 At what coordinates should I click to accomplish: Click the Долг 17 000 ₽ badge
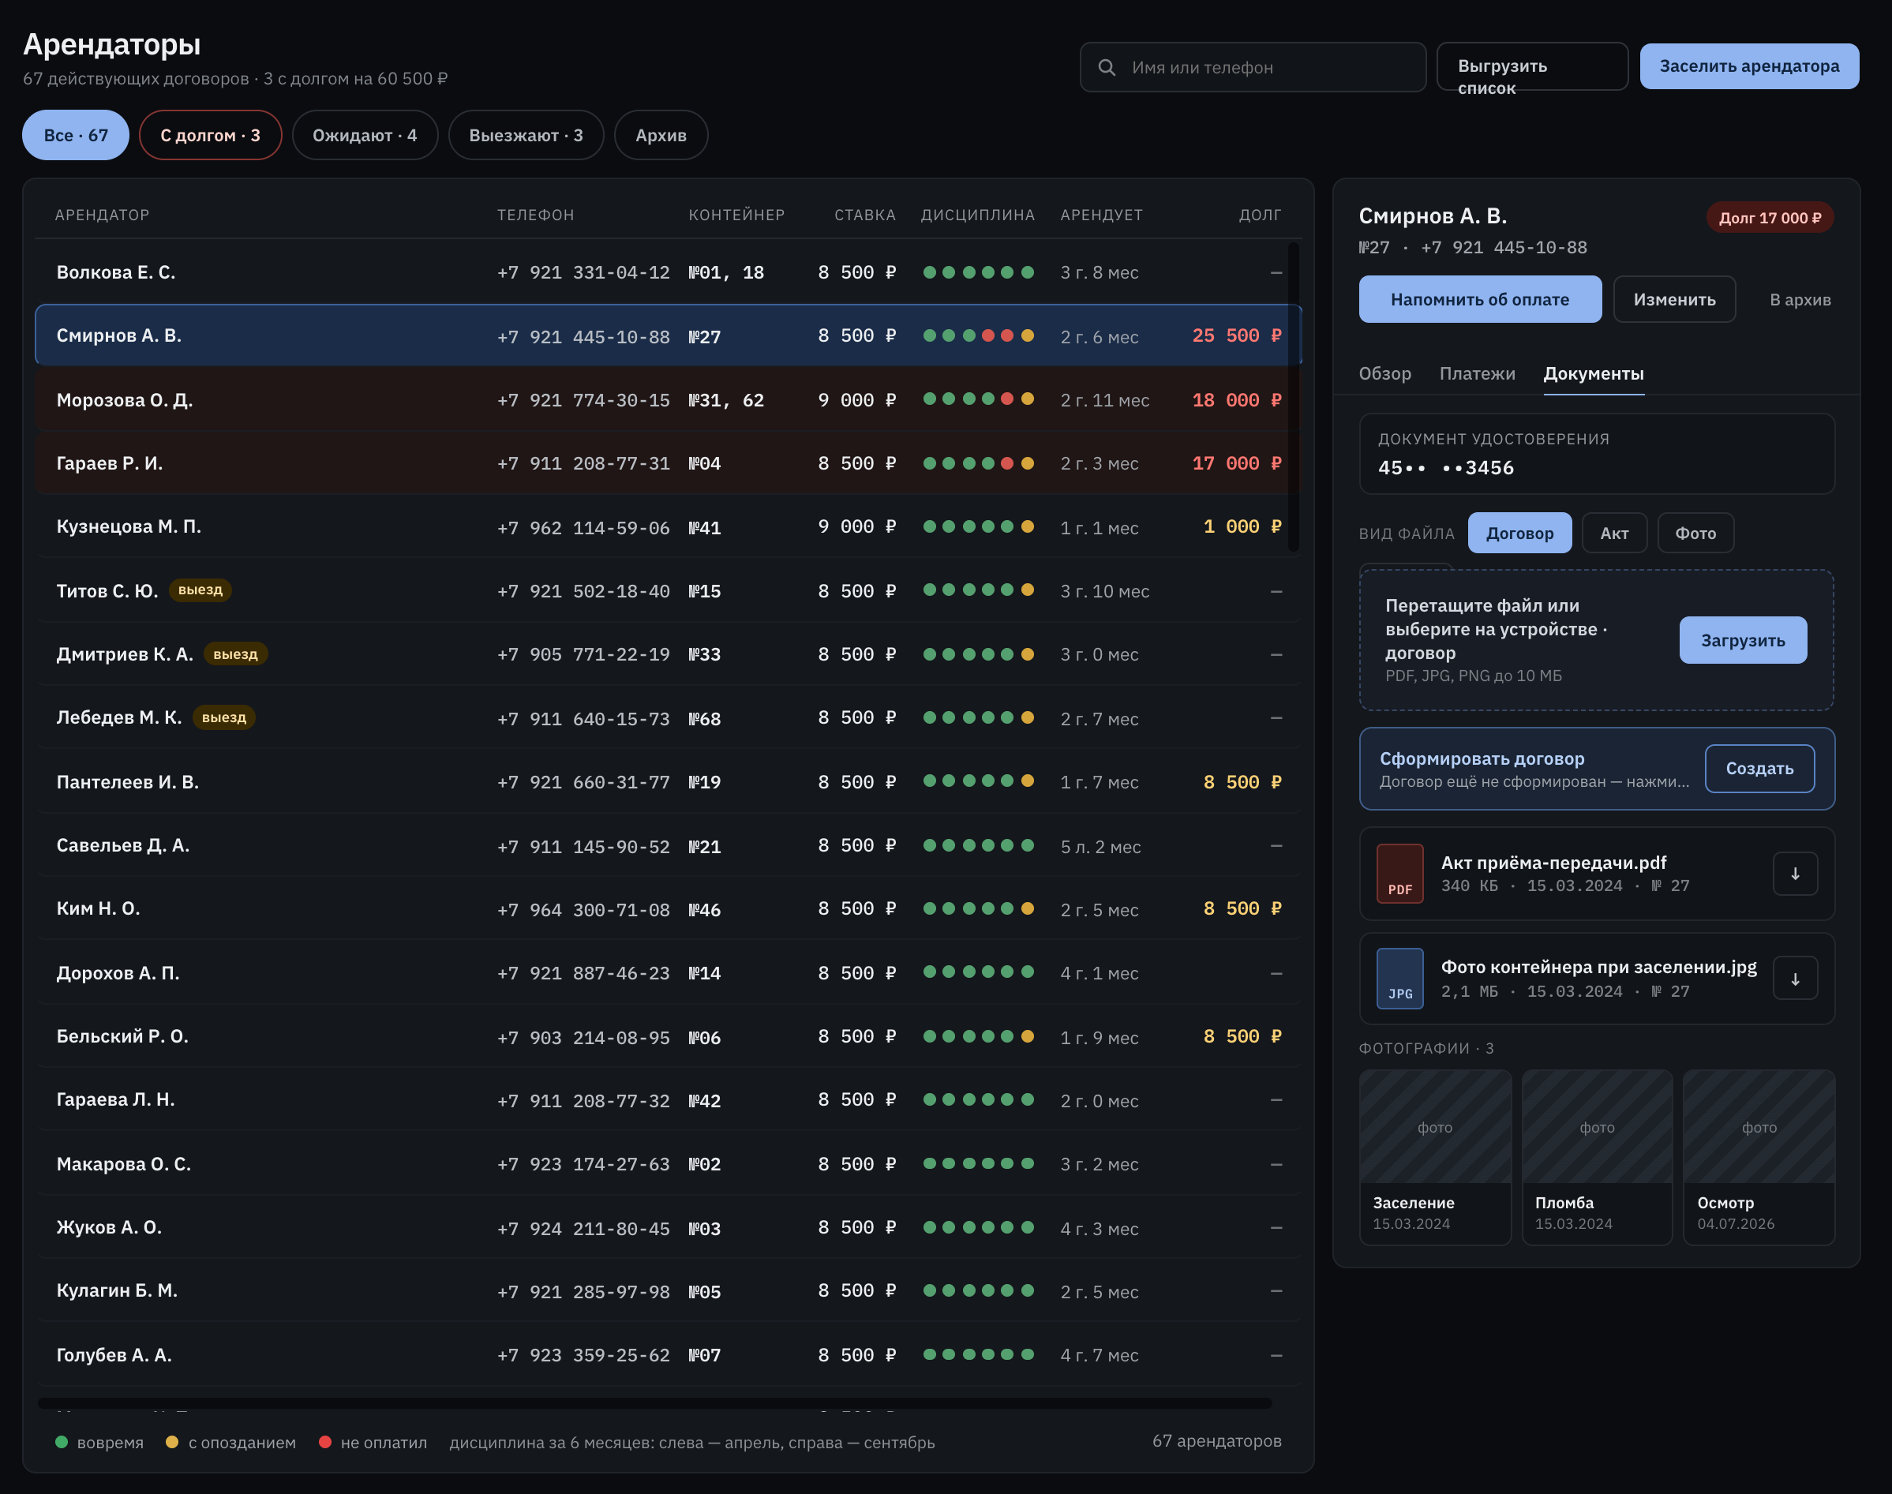pos(1770,218)
